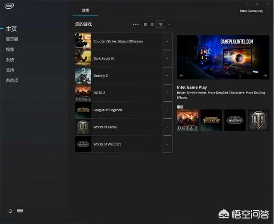Open the 视频 (Video) section

[x=10, y=49]
